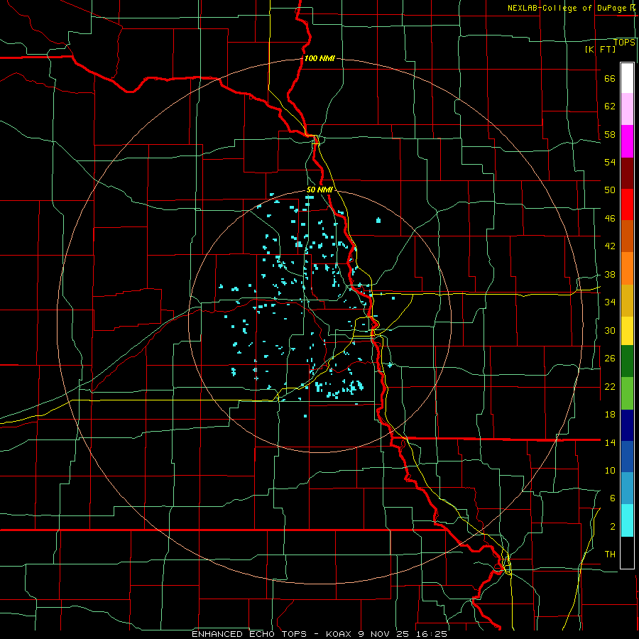
Task: Click the legend value '22'
Action: coord(610,386)
